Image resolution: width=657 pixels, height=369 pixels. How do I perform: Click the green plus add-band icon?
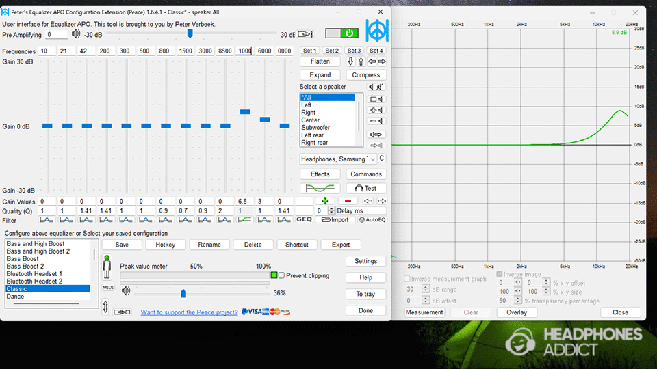pyautogui.click(x=324, y=201)
